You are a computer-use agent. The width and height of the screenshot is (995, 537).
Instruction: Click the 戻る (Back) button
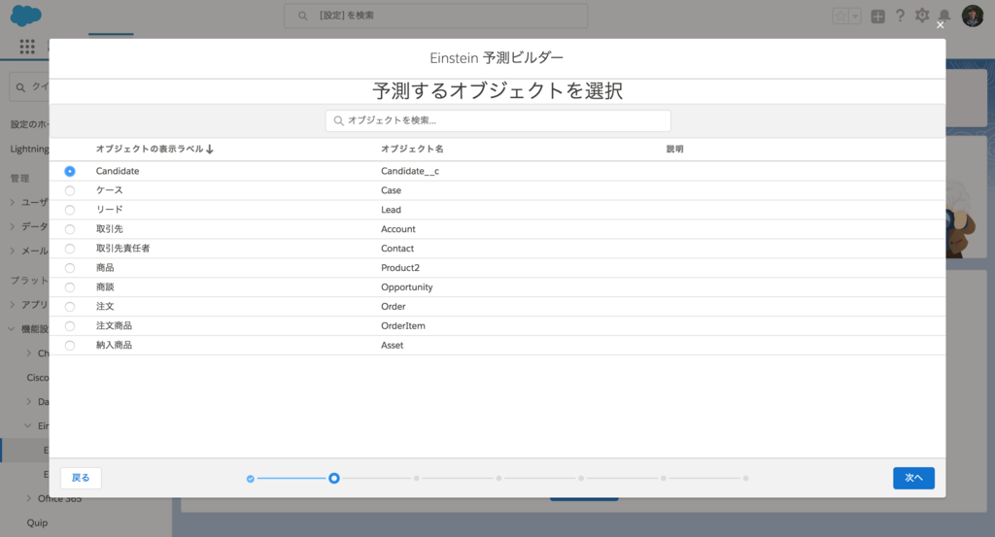tap(81, 478)
